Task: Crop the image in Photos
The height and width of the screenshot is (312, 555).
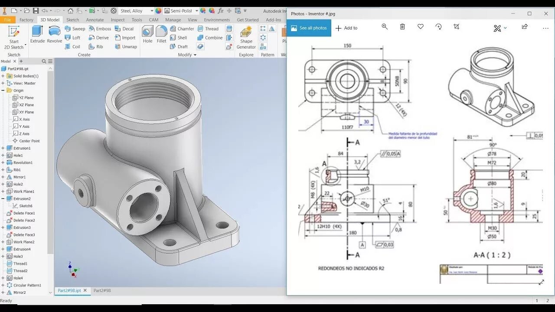Action: point(456,27)
